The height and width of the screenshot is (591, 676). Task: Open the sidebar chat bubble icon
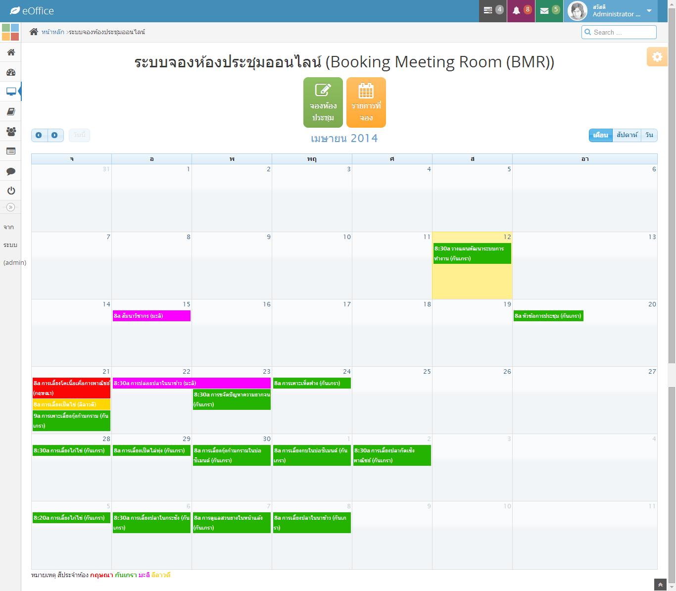click(x=11, y=171)
